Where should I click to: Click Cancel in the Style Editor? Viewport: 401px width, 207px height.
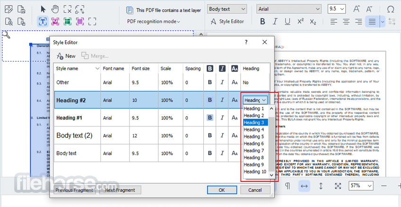255,190
